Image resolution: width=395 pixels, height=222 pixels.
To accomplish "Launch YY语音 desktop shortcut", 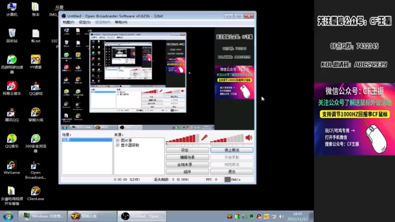I will pyautogui.click(x=36, y=62).
